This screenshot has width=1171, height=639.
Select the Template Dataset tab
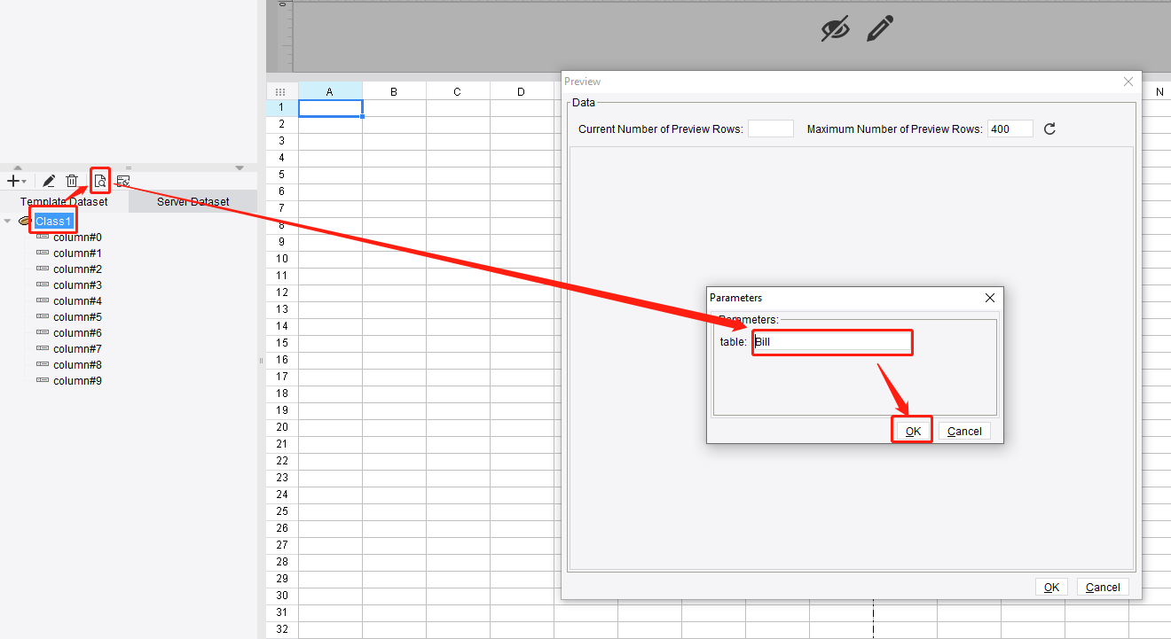point(64,201)
